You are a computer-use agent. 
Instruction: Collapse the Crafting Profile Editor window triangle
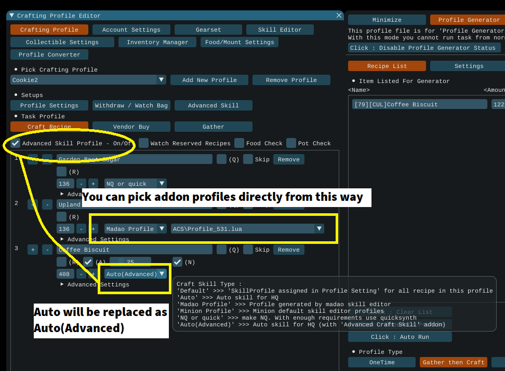coord(11,16)
